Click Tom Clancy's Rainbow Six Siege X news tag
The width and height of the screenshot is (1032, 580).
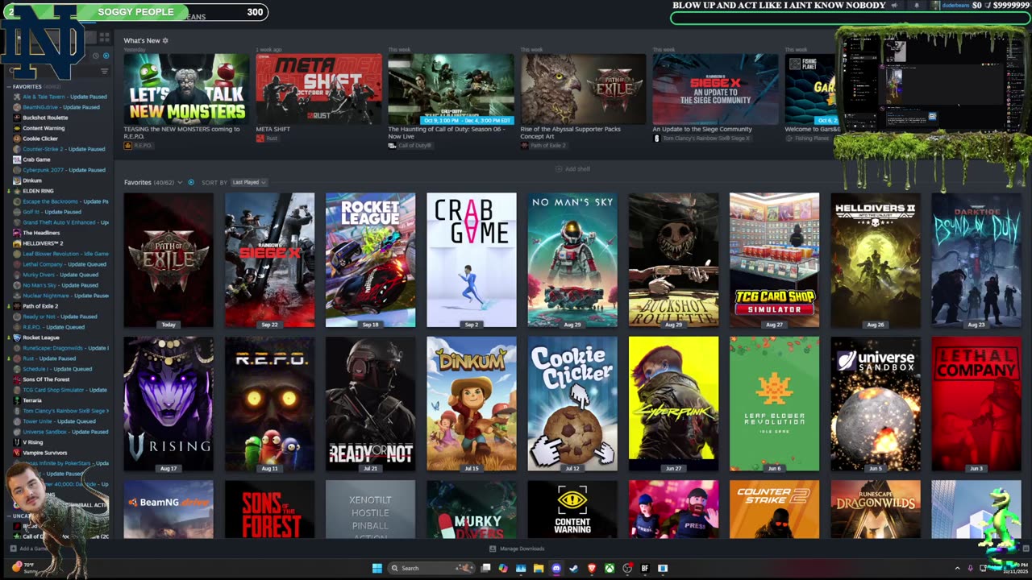pyautogui.click(x=701, y=139)
